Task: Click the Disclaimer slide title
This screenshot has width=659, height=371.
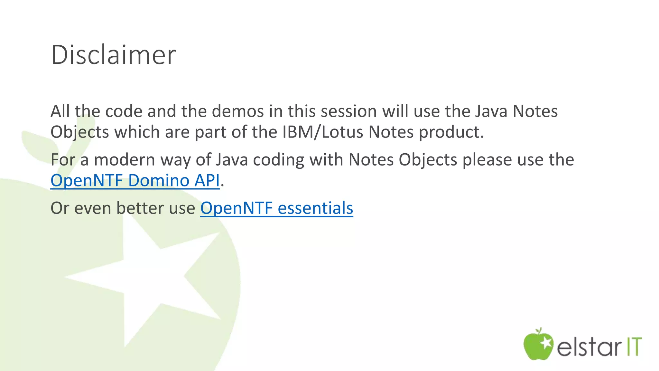Action: pyautogui.click(x=113, y=55)
